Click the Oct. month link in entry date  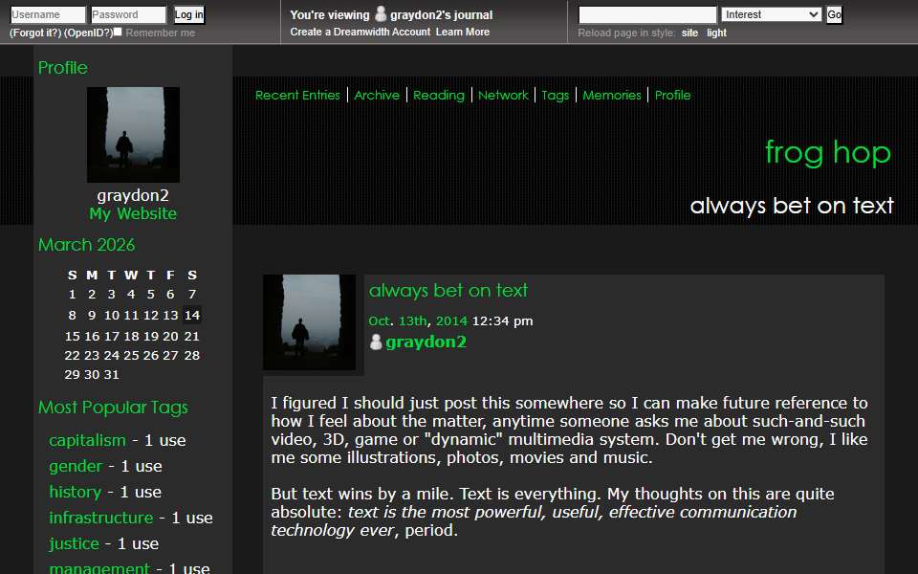379,321
